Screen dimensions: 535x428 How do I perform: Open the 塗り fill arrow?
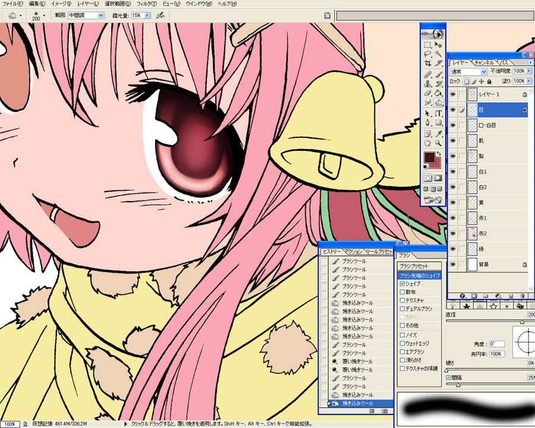pos(529,81)
